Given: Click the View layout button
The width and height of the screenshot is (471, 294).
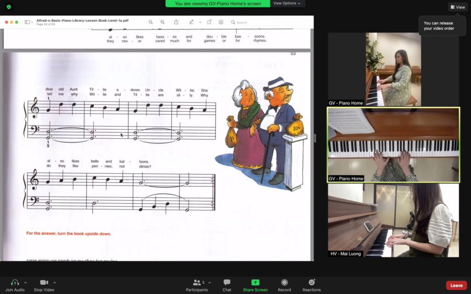Looking at the screenshot, I should click(x=458, y=7).
